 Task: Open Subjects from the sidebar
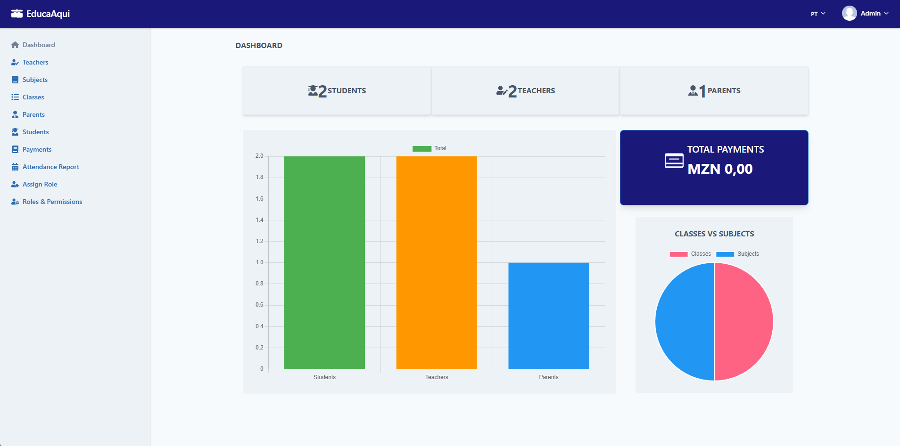35,80
